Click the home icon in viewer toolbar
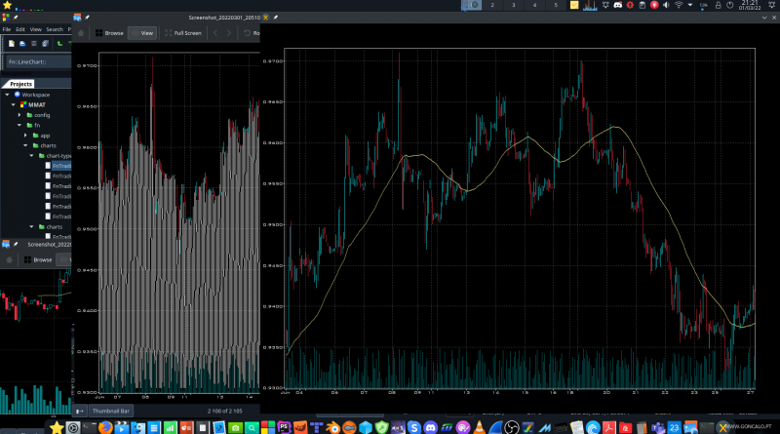780x434 pixels. [x=81, y=33]
